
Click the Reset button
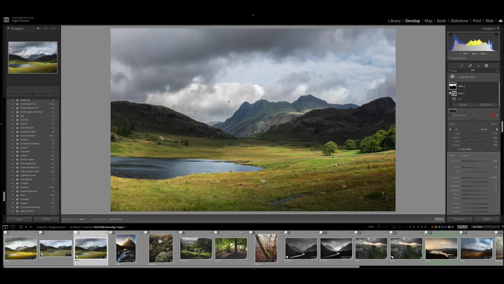[x=487, y=219]
